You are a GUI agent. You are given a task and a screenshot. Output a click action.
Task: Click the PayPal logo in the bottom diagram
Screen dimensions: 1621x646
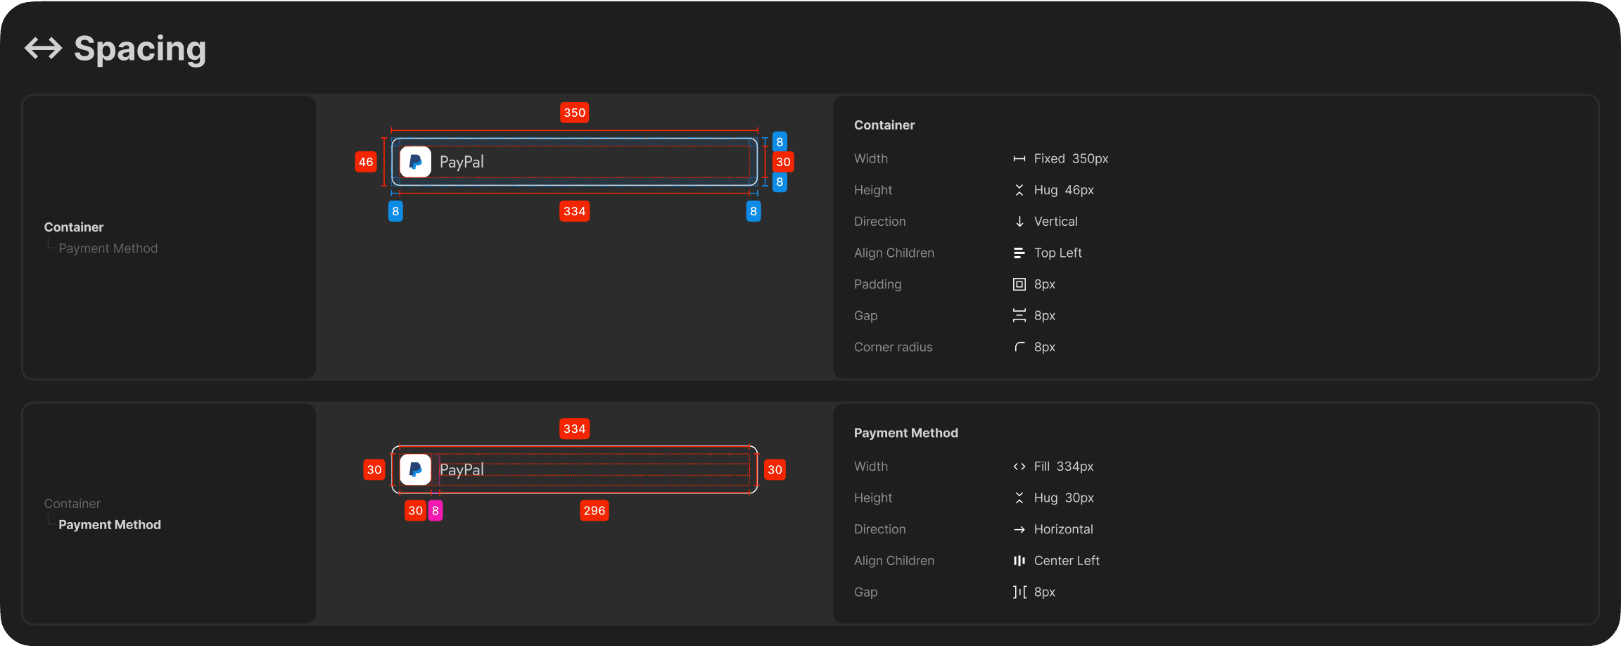tap(415, 469)
